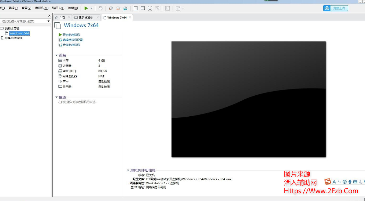
Task: Open the 虚拟机(M) menu
Action: (x=41, y=8)
